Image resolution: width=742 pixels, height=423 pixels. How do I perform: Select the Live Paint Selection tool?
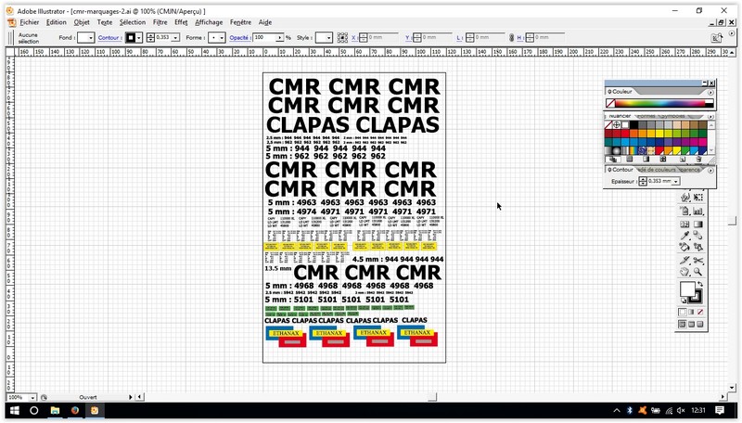tap(698, 247)
